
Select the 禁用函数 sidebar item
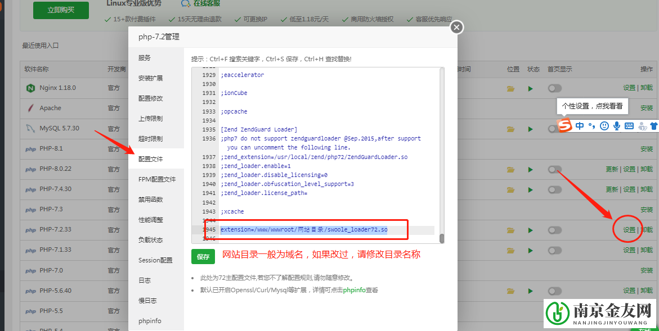pyautogui.click(x=151, y=199)
